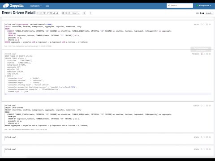Open interpreter binding settings

point(201,13)
